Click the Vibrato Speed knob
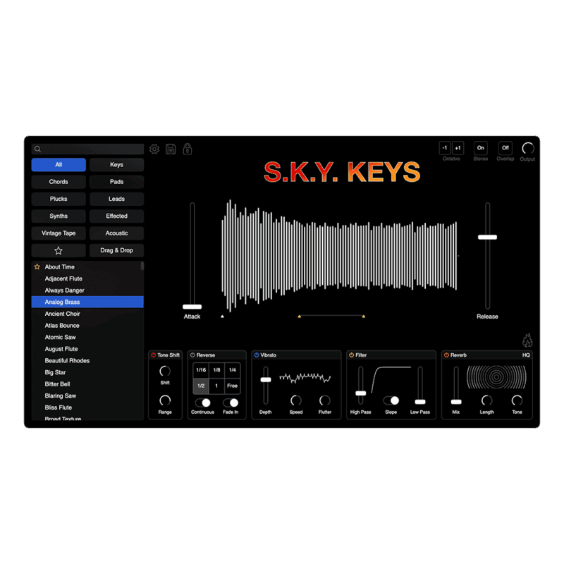The height and width of the screenshot is (564, 564). [296, 400]
